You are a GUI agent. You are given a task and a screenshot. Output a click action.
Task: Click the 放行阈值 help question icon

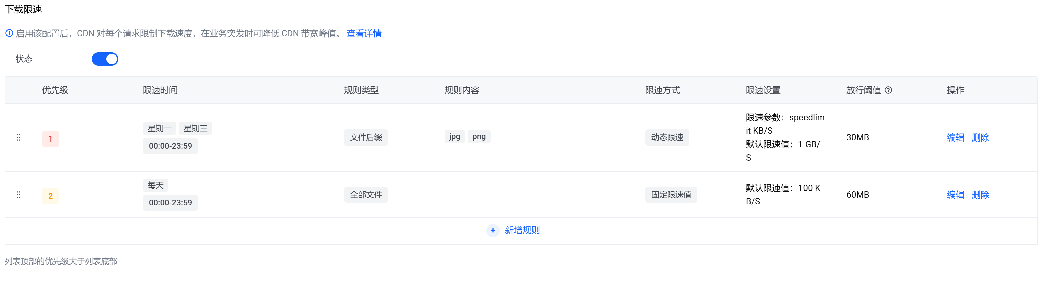(x=888, y=90)
